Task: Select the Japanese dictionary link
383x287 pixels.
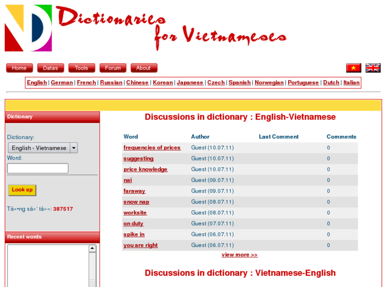Action: (x=190, y=83)
